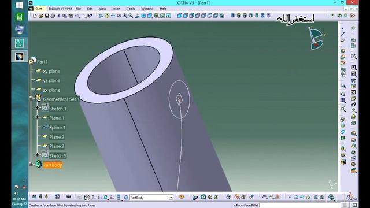Click the Zoom Out magnifier icon
370x208 pixels.
[131, 16]
